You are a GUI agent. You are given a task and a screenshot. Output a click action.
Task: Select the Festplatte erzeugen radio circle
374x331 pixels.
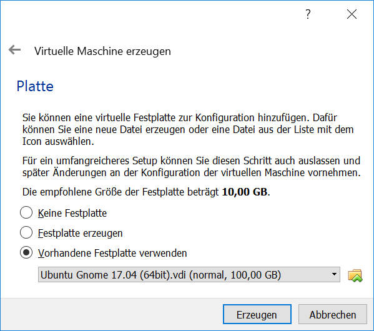click(26, 232)
